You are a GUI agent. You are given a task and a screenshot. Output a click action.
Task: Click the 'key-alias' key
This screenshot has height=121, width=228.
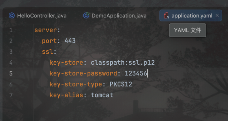66,95
